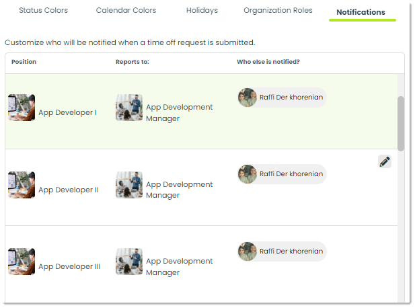Select Raffi Der khorenian chip in App Developer I row
This screenshot has height=308, width=415.
coord(282,98)
